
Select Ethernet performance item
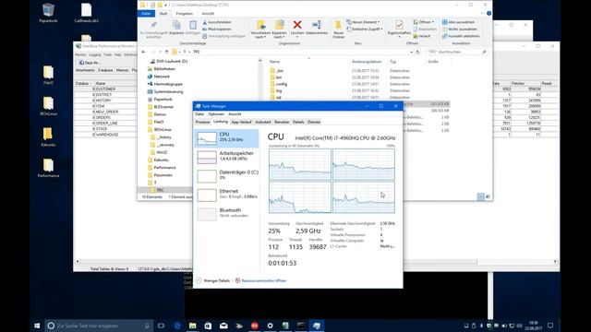(x=226, y=195)
